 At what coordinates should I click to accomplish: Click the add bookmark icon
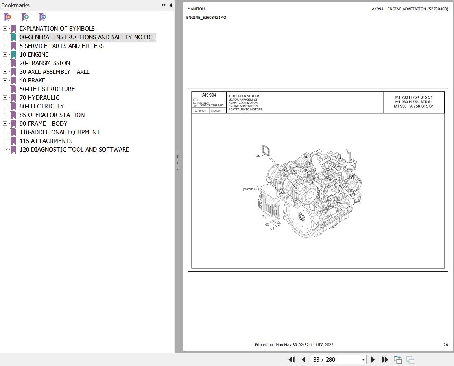click(25, 17)
